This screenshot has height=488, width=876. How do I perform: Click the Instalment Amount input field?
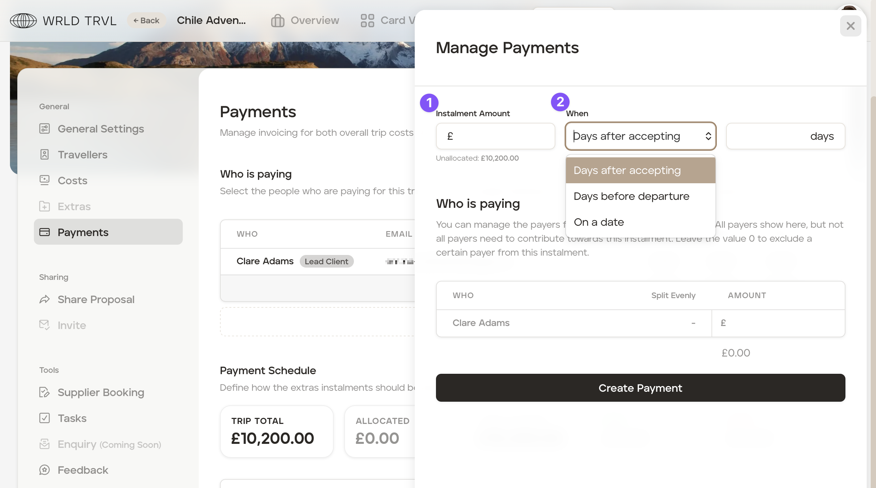tap(500, 136)
